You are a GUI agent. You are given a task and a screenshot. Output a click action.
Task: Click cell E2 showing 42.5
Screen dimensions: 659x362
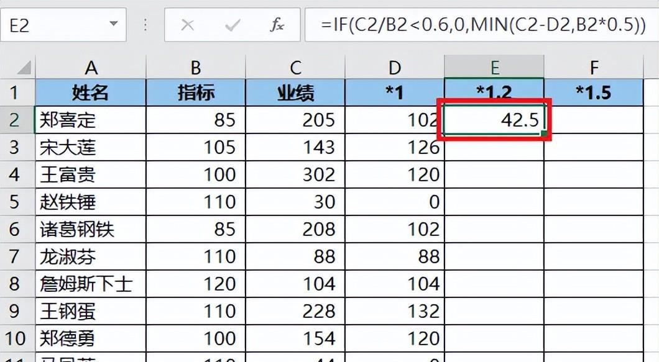(494, 120)
